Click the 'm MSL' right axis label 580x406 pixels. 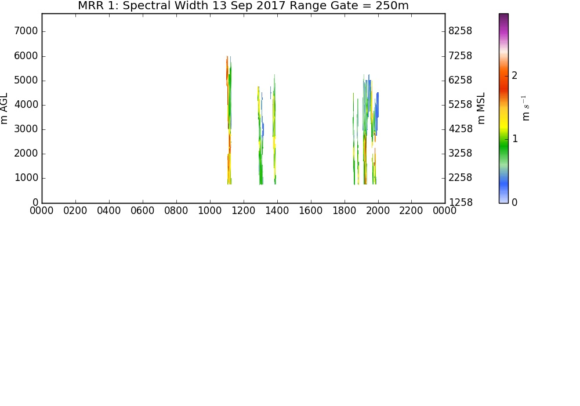(x=480, y=108)
